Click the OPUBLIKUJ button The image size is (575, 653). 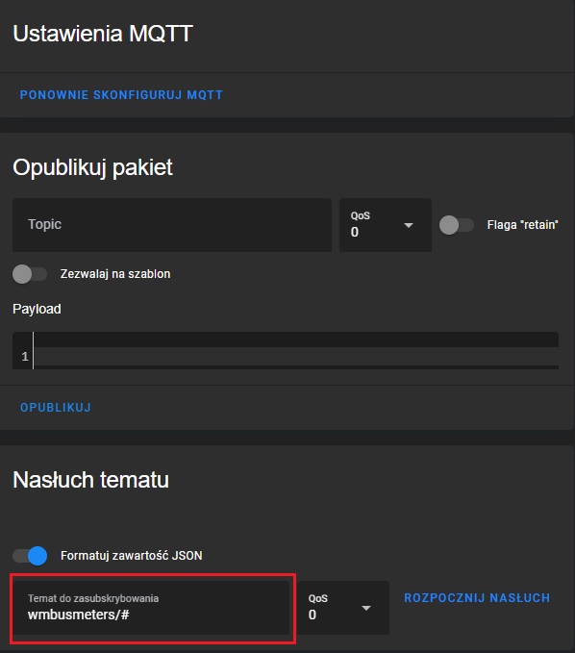coord(56,408)
